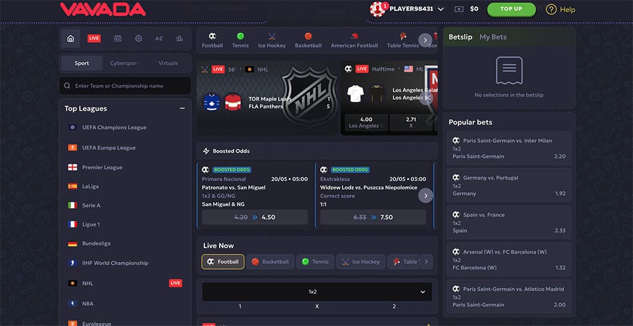The width and height of the screenshot is (633, 326).
Task: Expand the PLAYER98431 account dropdown
Action: coord(441,9)
